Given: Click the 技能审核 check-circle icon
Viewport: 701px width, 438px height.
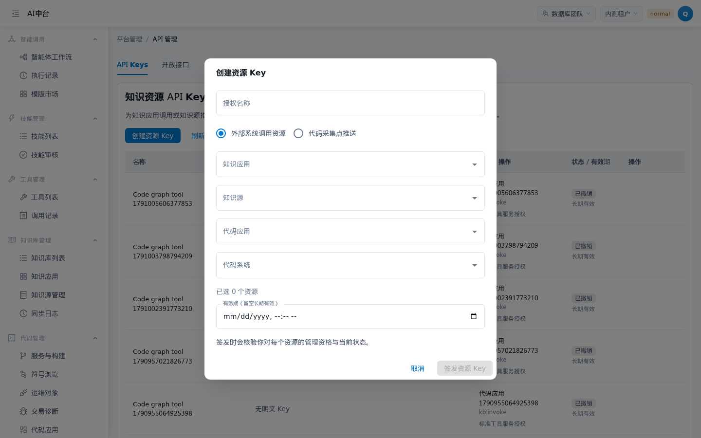Looking at the screenshot, I should (23, 155).
